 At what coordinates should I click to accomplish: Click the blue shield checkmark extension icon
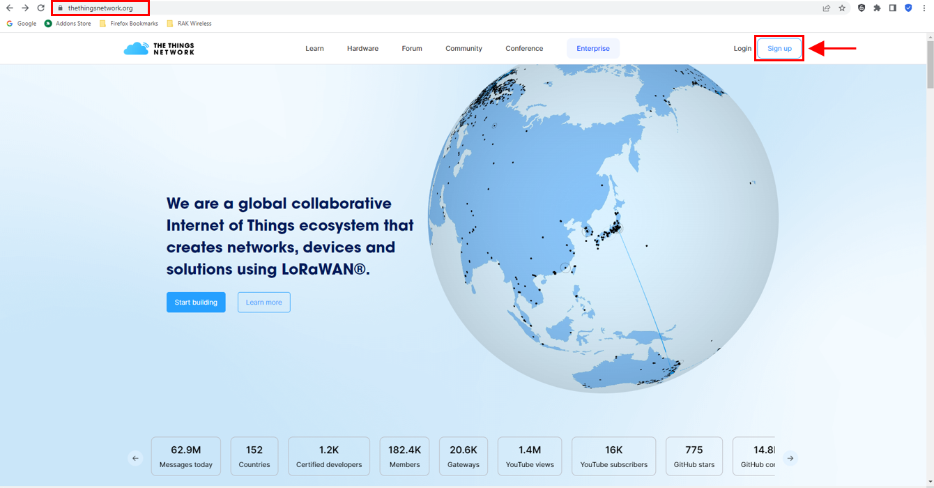tap(908, 8)
